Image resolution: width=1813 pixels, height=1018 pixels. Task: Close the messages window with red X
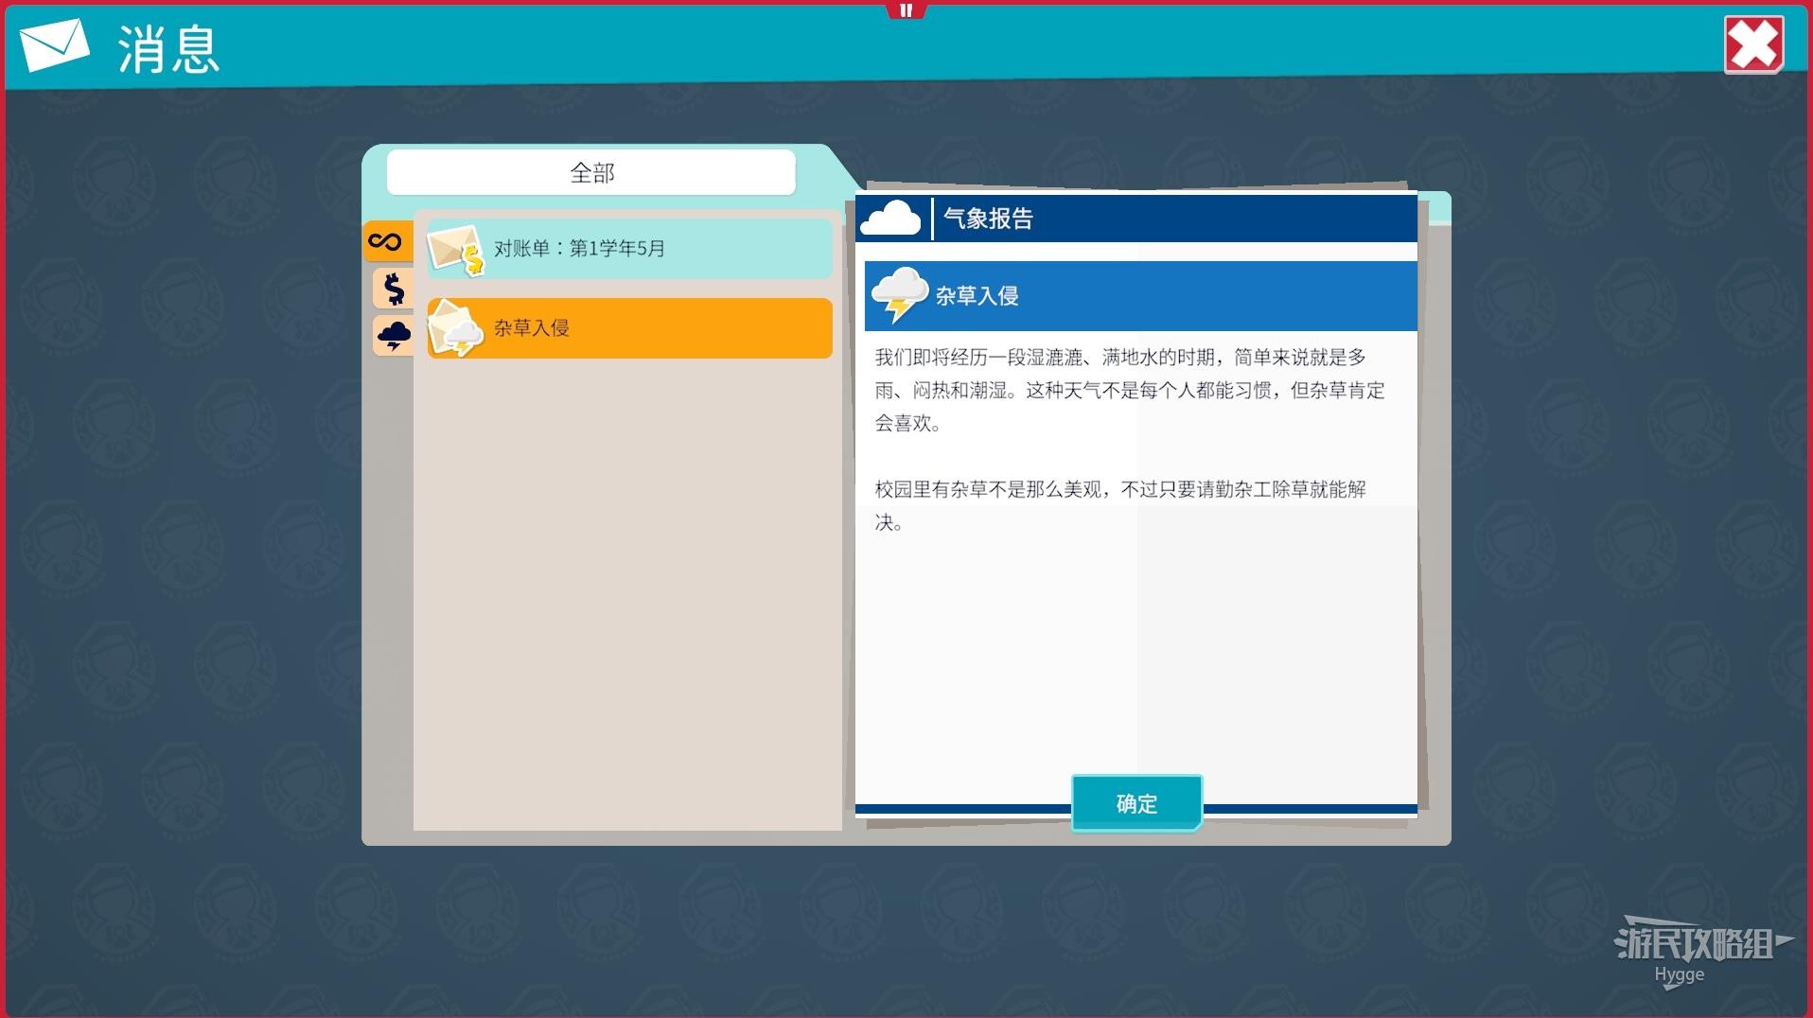click(1753, 44)
